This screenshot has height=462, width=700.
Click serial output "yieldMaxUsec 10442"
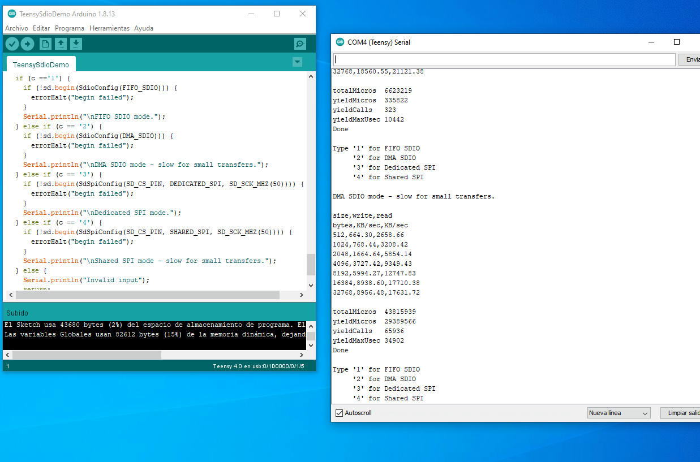coord(368,119)
